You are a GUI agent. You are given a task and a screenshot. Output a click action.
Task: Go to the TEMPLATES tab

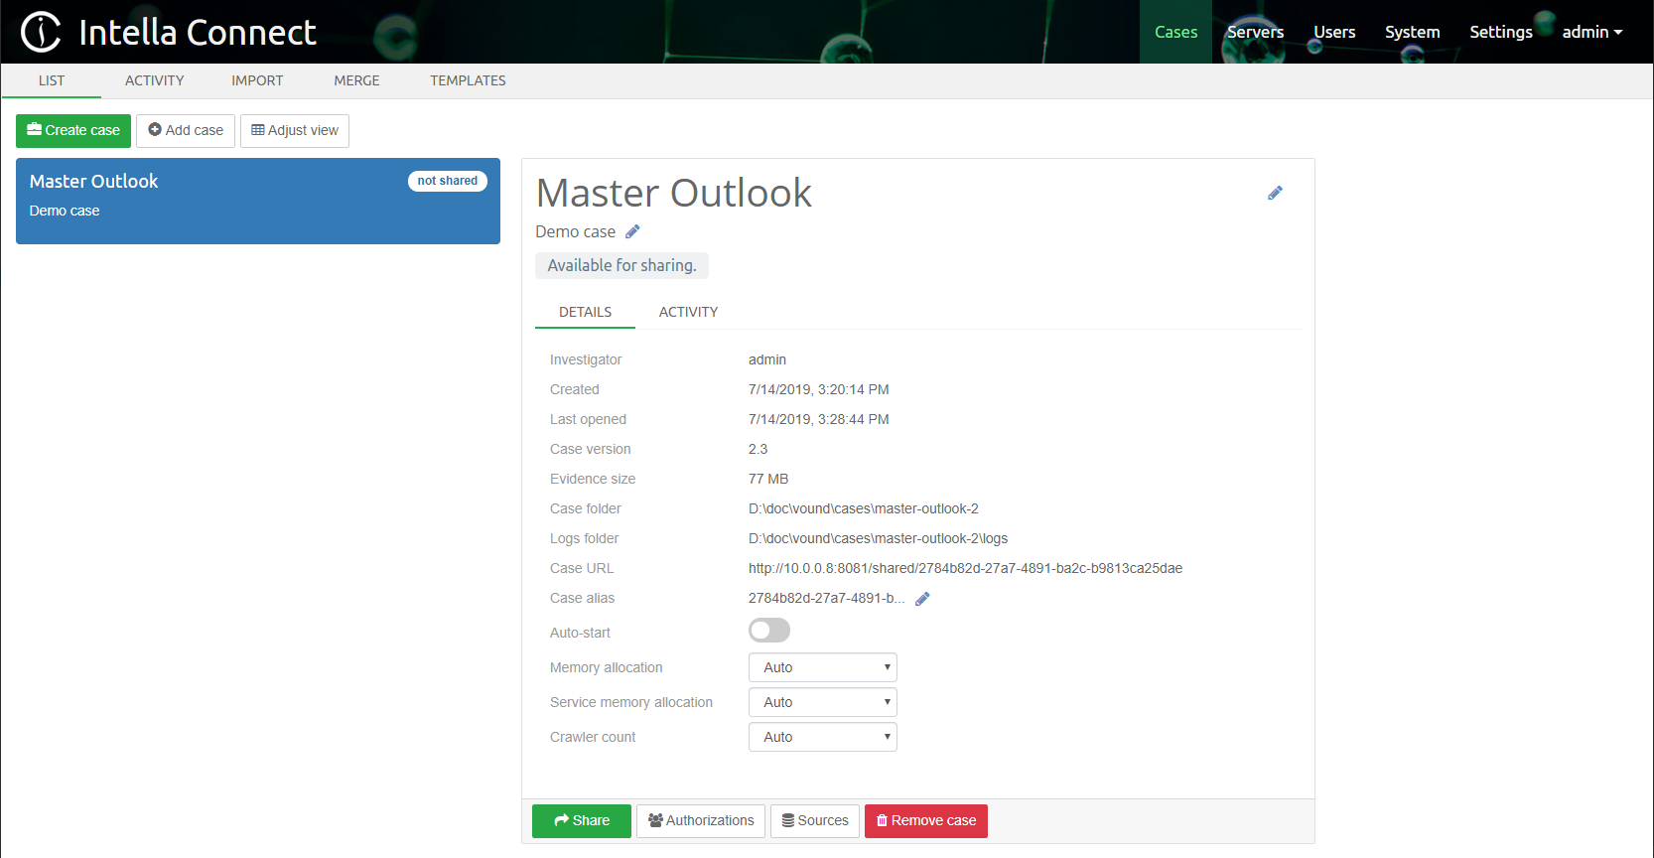pyautogui.click(x=468, y=80)
